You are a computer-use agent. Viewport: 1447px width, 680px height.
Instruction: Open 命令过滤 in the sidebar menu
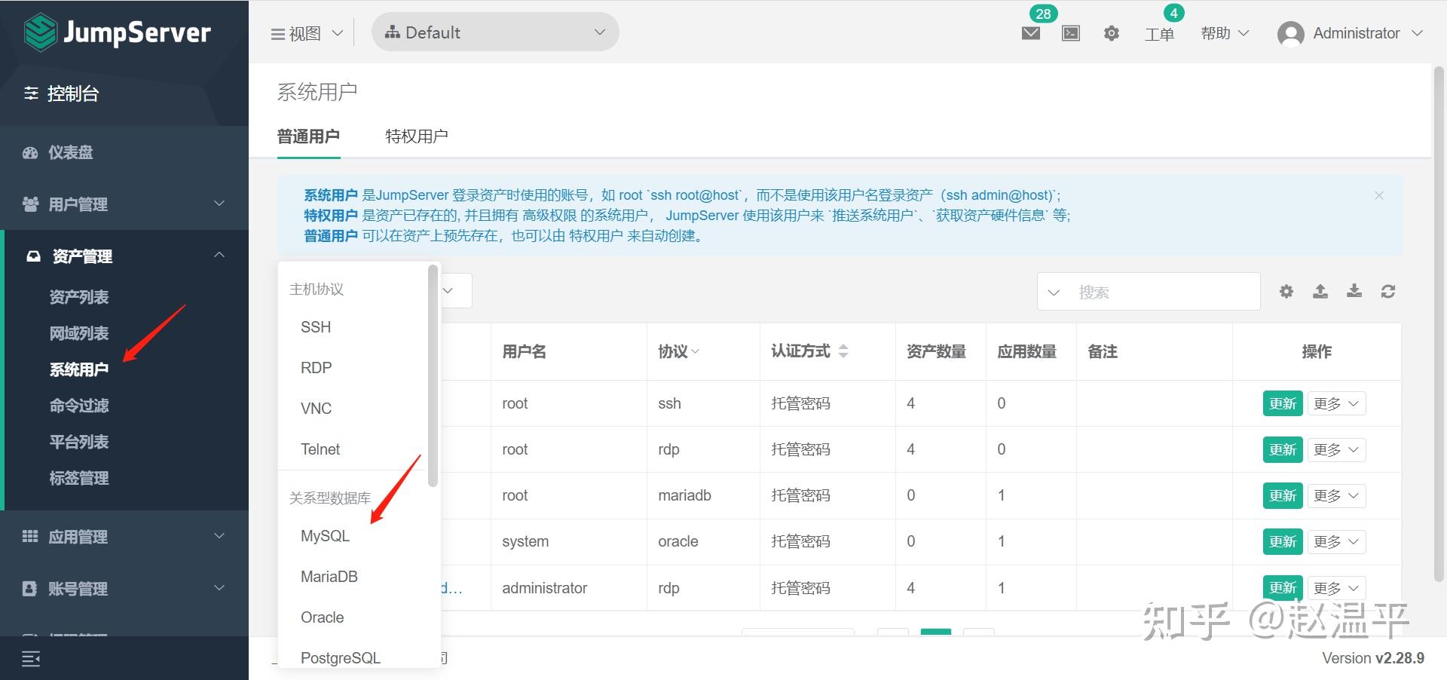tap(78, 405)
